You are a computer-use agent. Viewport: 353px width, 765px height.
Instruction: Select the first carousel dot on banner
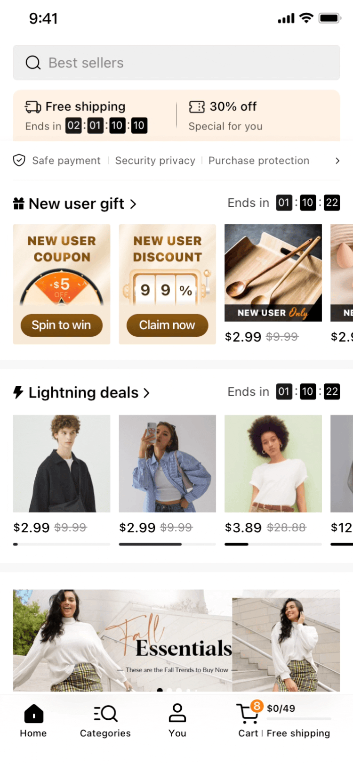[x=160, y=690]
